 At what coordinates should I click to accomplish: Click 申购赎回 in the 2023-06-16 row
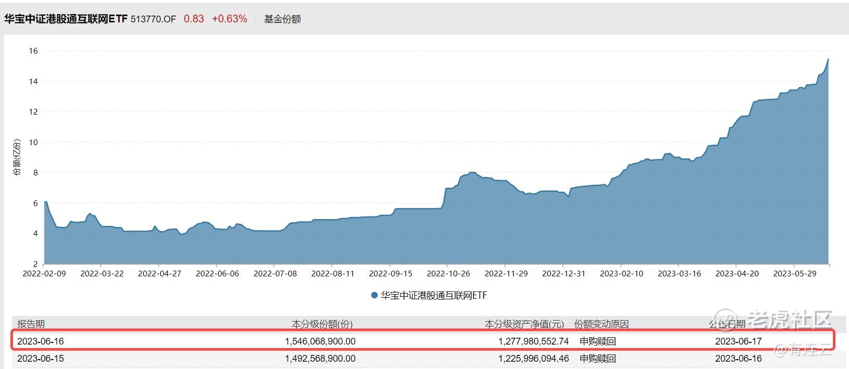coord(598,341)
